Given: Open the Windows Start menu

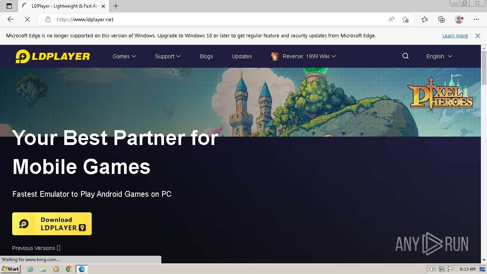Looking at the screenshot, I should pos(10,269).
